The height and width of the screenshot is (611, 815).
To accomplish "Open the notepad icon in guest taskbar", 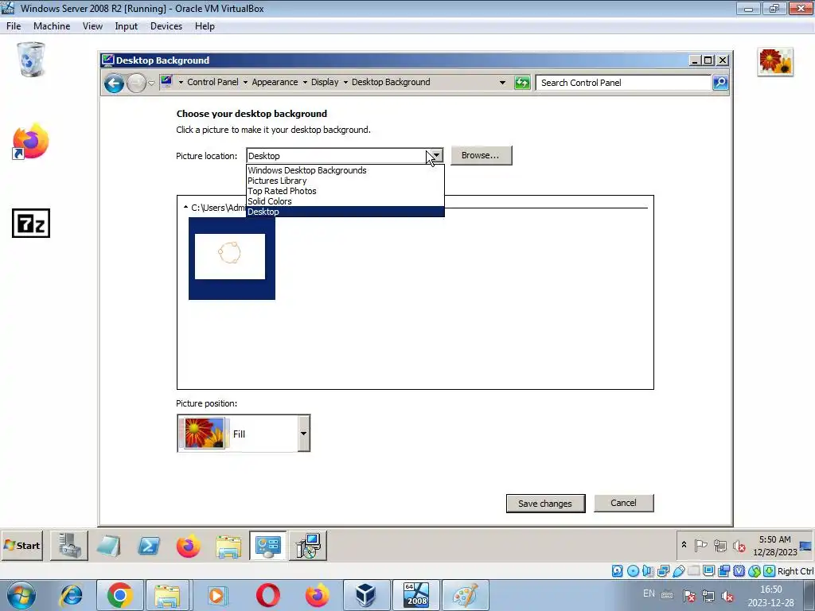I will point(109,546).
